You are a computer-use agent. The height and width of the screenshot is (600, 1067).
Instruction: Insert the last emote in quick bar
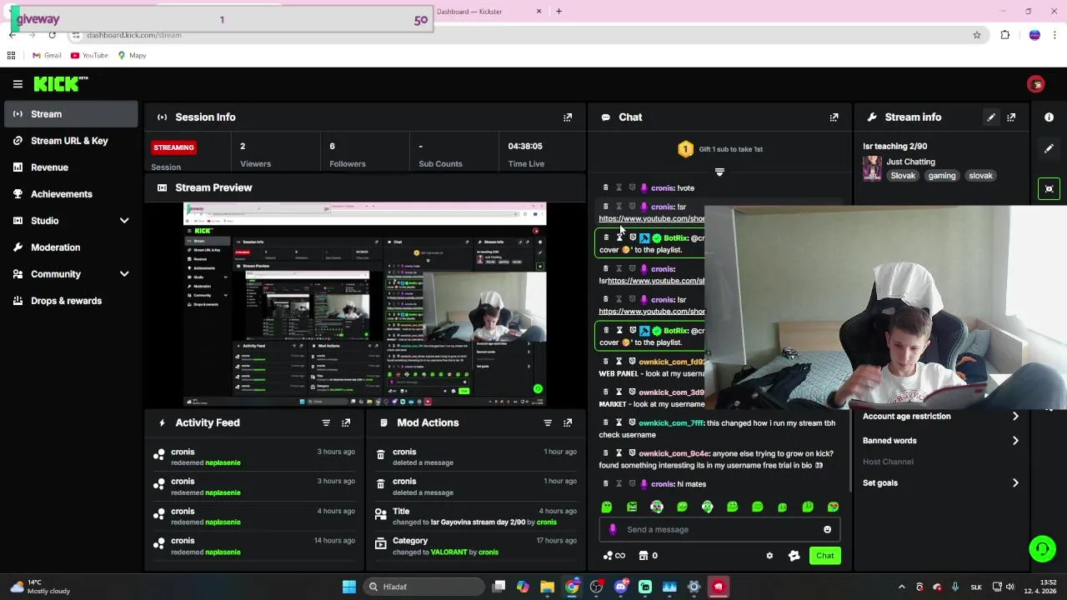coord(833,507)
